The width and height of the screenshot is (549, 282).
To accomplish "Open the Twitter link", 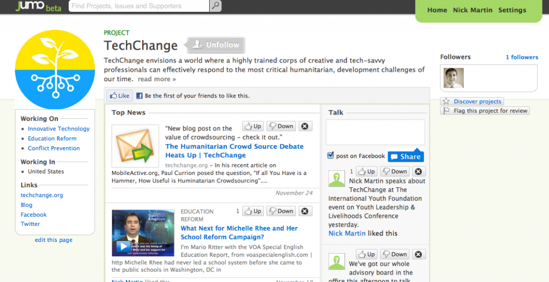I will [31, 224].
